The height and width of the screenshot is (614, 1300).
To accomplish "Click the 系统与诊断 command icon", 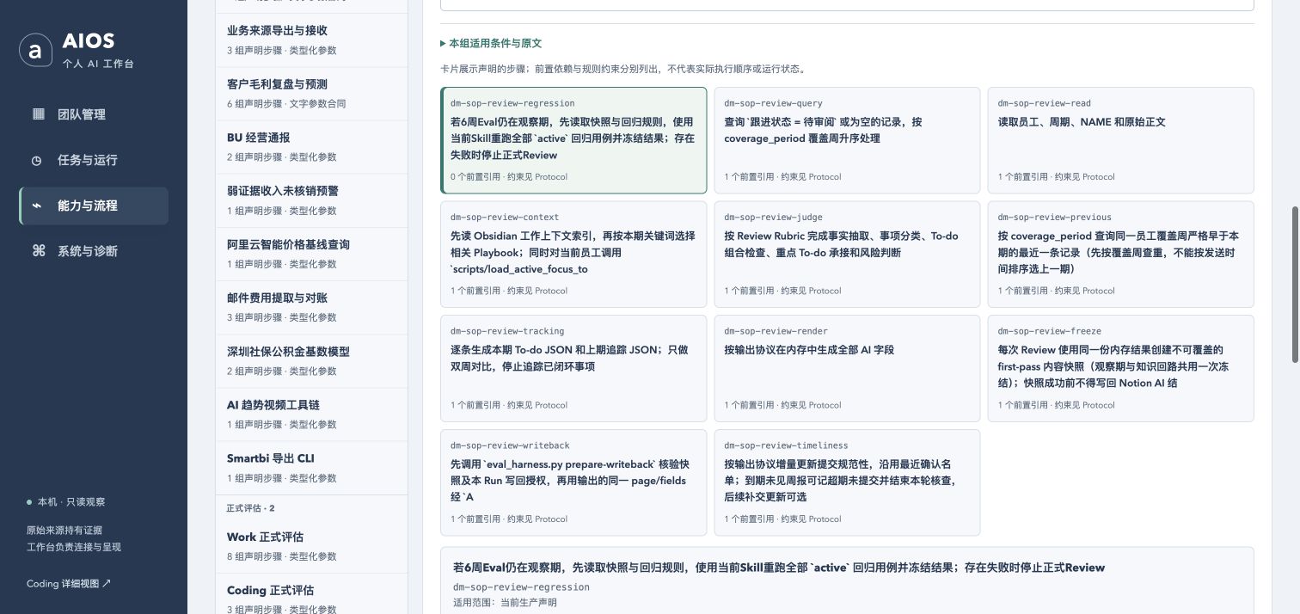I will tap(38, 251).
